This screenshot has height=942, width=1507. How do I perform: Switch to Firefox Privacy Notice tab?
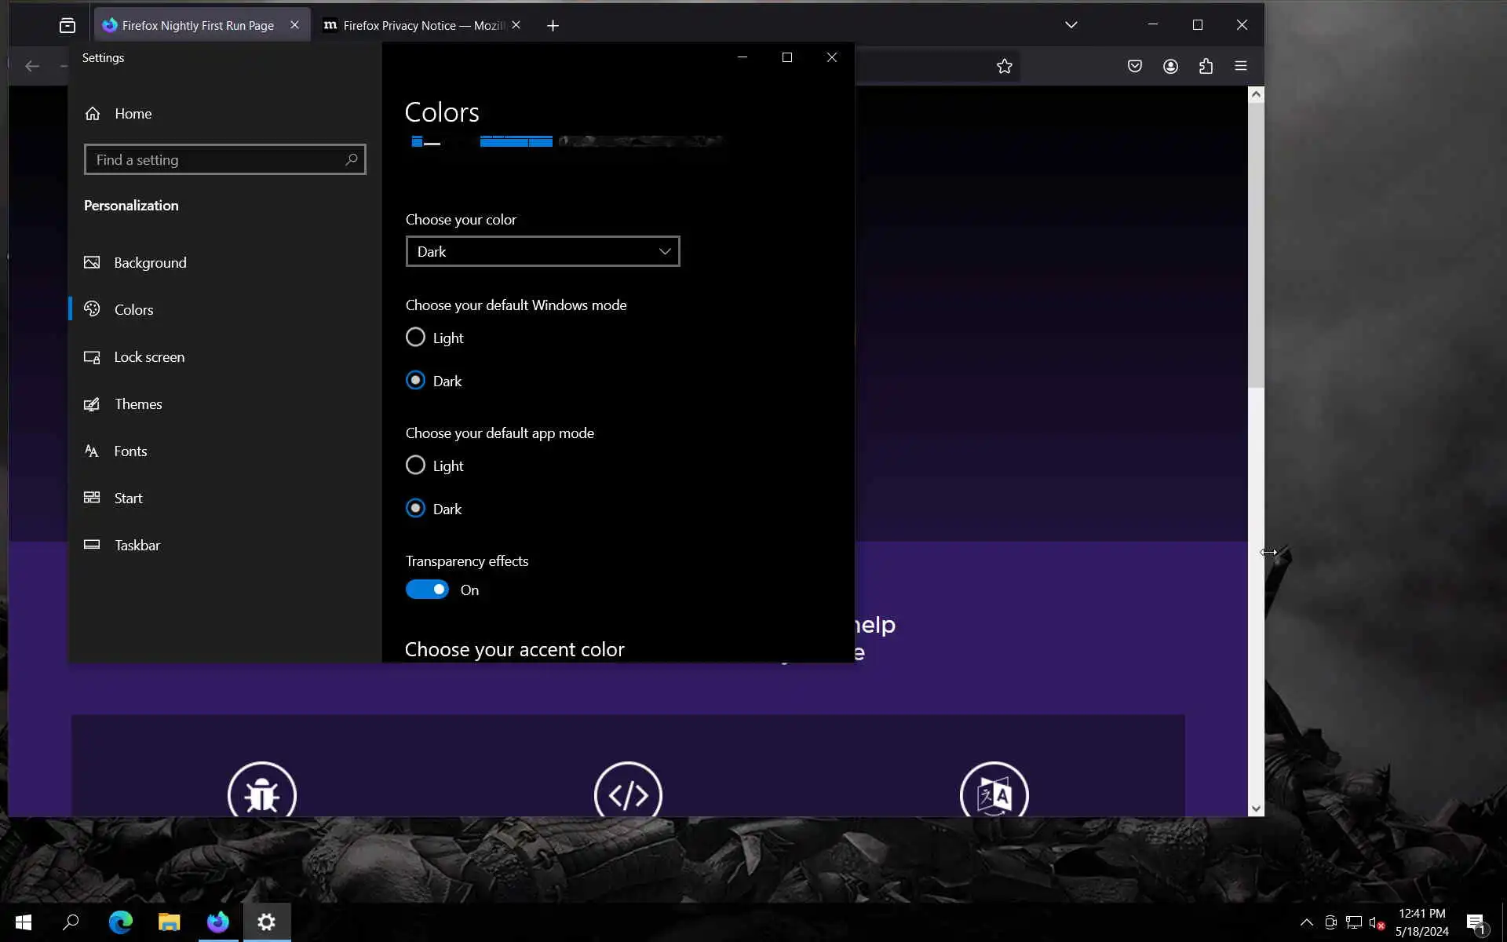(x=416, y=26)
